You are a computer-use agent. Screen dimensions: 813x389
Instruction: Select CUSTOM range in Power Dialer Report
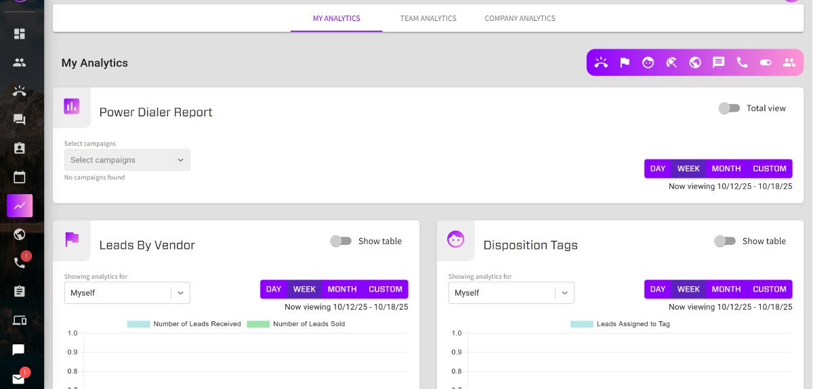click(770, 168)
